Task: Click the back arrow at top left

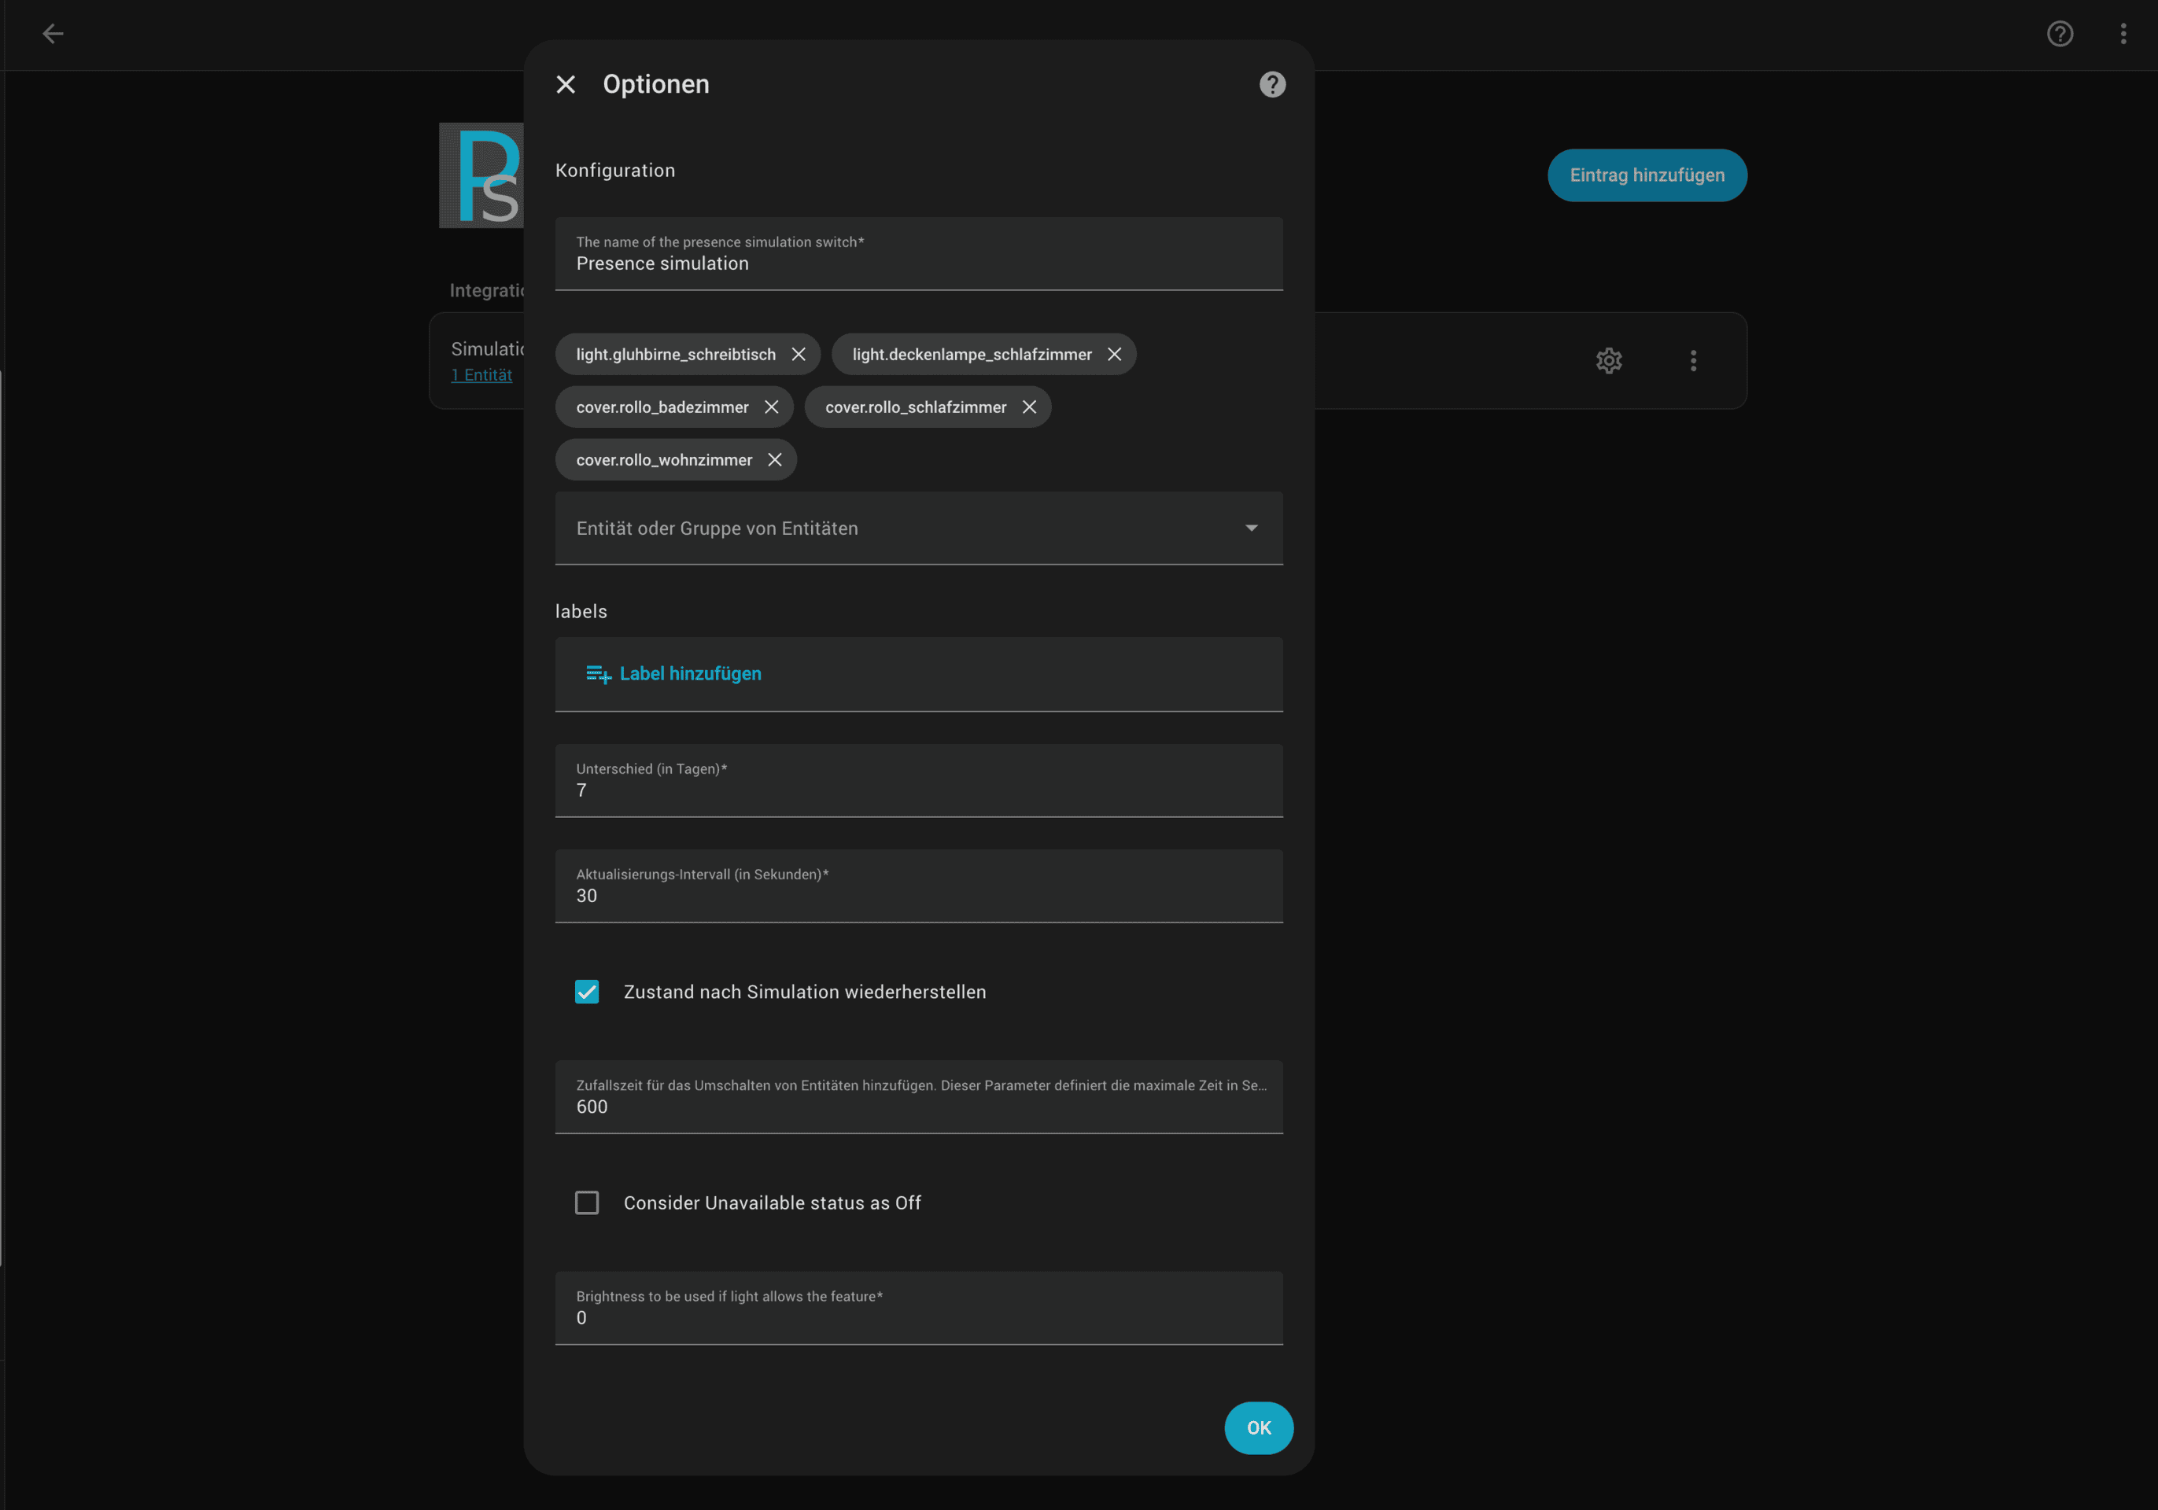Action: tap(53, 34)
